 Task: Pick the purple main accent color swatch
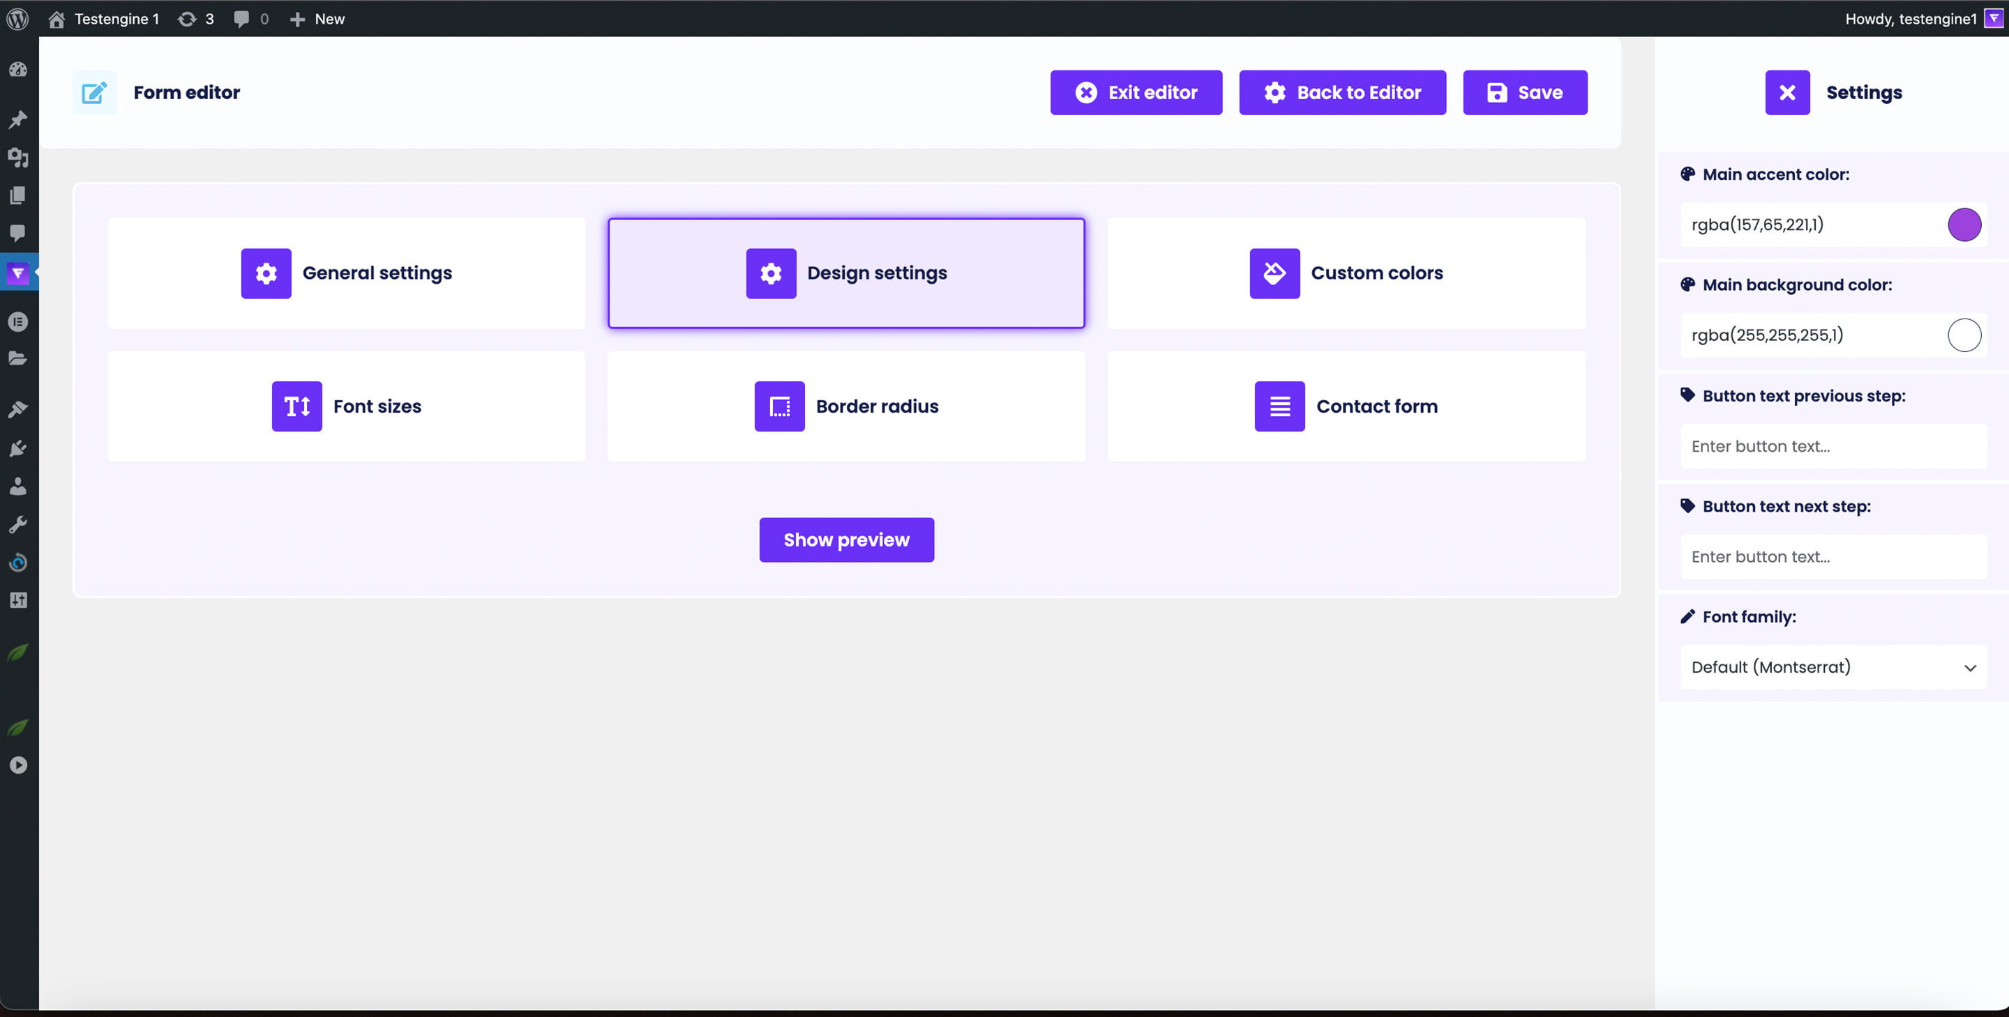(1964, 225)
